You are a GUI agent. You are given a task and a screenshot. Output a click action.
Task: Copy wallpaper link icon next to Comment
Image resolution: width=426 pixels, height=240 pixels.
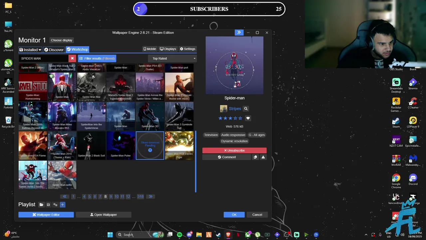255,157
